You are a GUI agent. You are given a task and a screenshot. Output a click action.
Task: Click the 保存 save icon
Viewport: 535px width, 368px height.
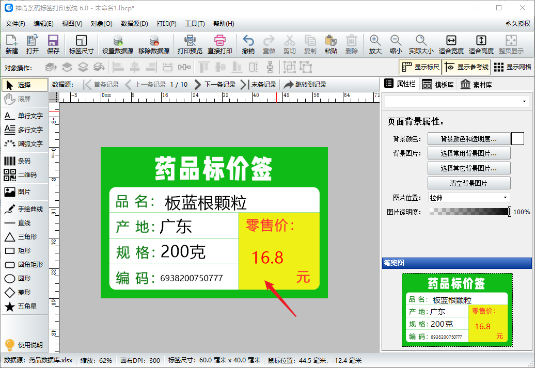[53, 44]
